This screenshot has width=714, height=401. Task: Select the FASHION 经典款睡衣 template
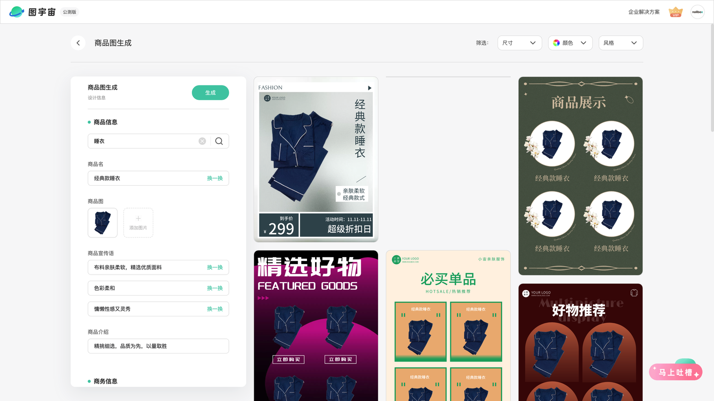316,159
